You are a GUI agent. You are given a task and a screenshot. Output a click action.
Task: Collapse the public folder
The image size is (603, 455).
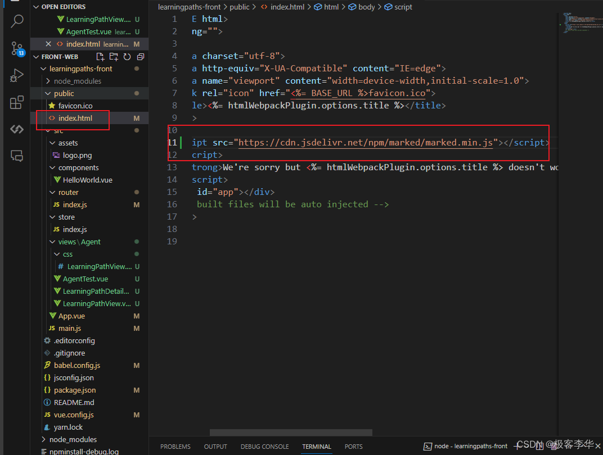pyautogui.click(x=48, y=93)
